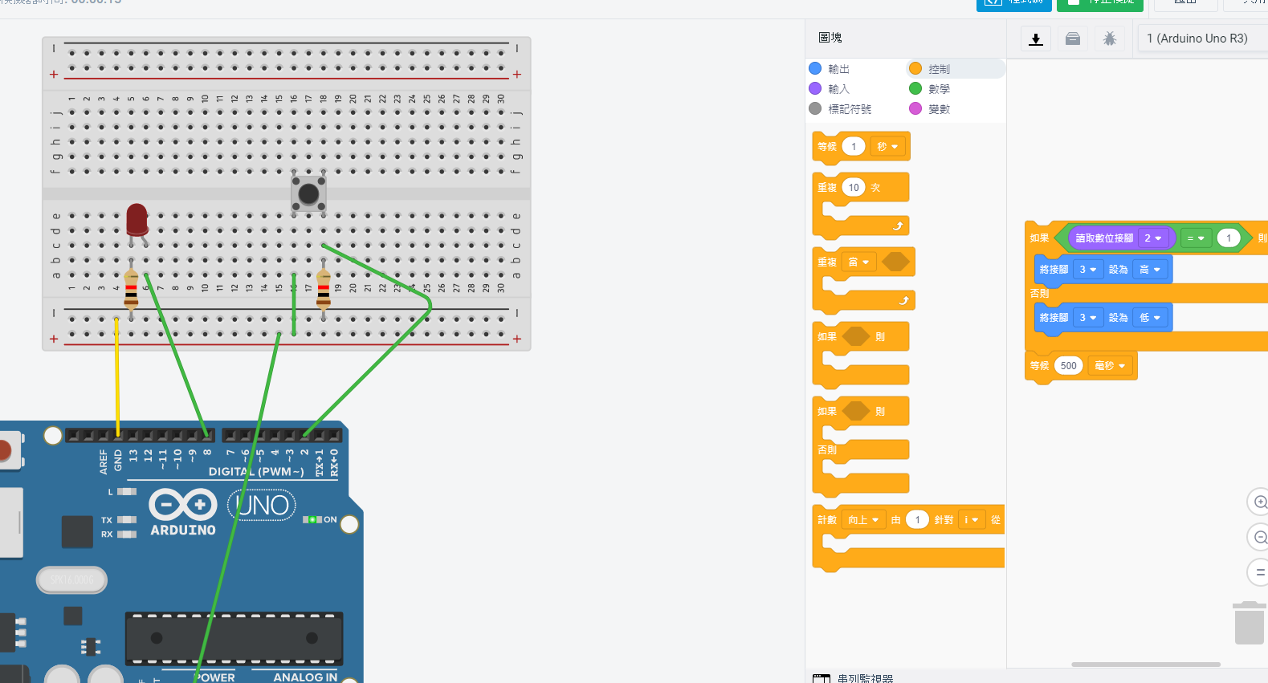Zoom out on the blocks workspace
This screenshot has width=1268, height=683.
pos(1258,537)
